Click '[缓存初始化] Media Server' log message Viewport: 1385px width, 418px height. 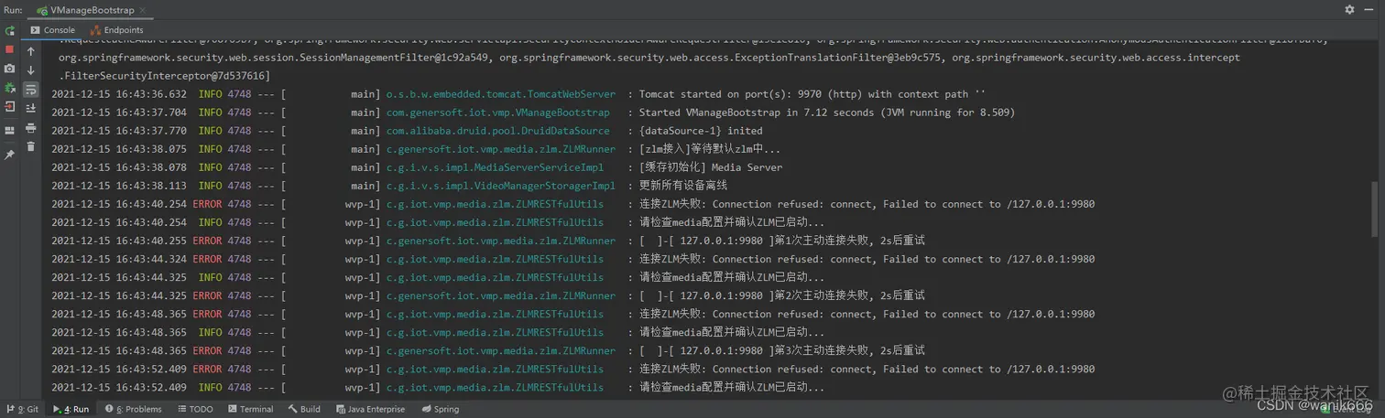[711, 167]
